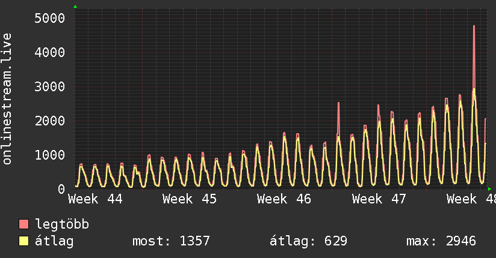The height and width of the screenshot is (258, 496).
Task: Select the átlag: 629 statistic
Action: click(308, 241)
